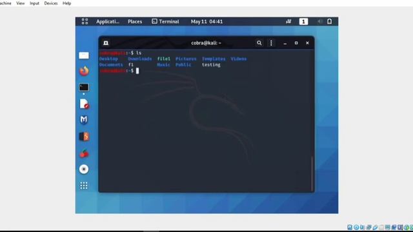Close the terminal window
The width and height of the screenshot is (413, 232).
307,43
